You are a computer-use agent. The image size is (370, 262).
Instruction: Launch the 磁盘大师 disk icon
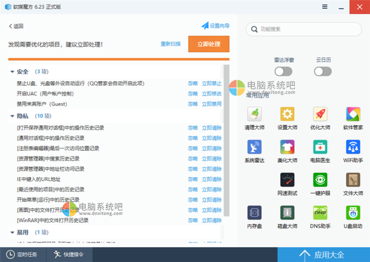287,213
